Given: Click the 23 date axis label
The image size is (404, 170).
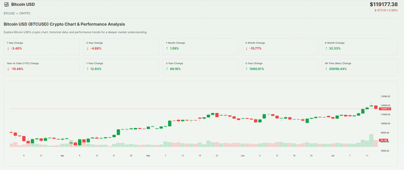Looking at the screenshot, I should 217,156.
